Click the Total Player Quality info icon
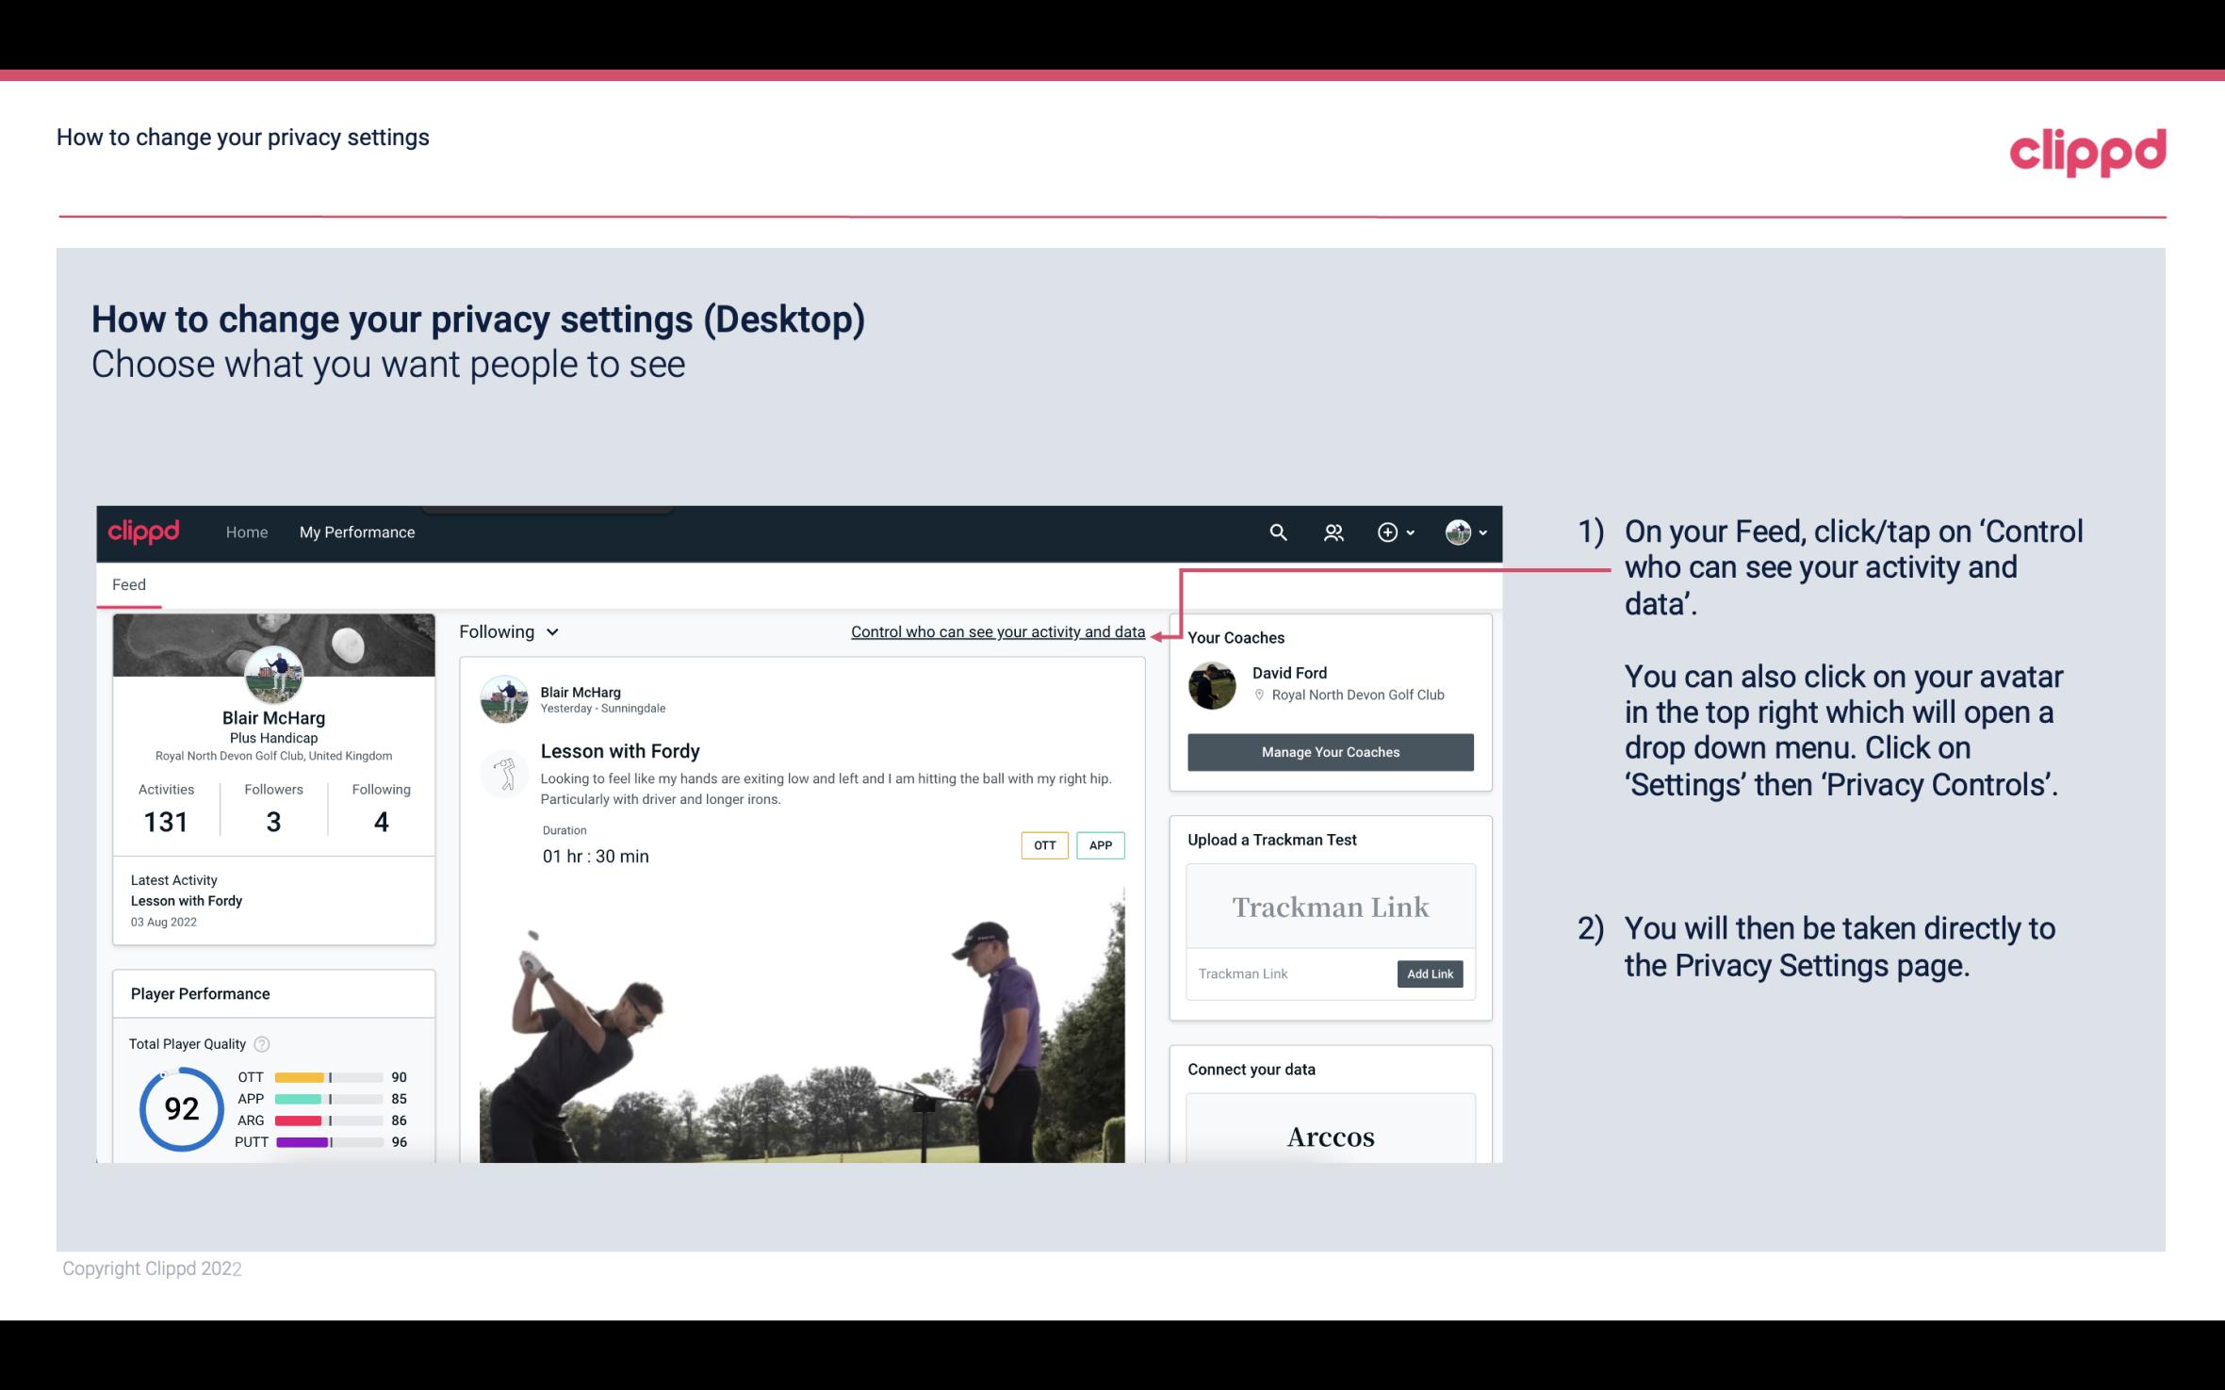 click(x=261, y=1044)
